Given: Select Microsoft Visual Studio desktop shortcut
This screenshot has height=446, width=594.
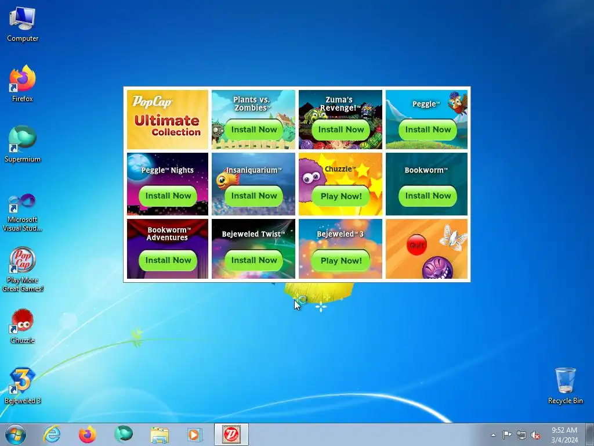Looking at the screenshot, I should [x=23, y=213].
